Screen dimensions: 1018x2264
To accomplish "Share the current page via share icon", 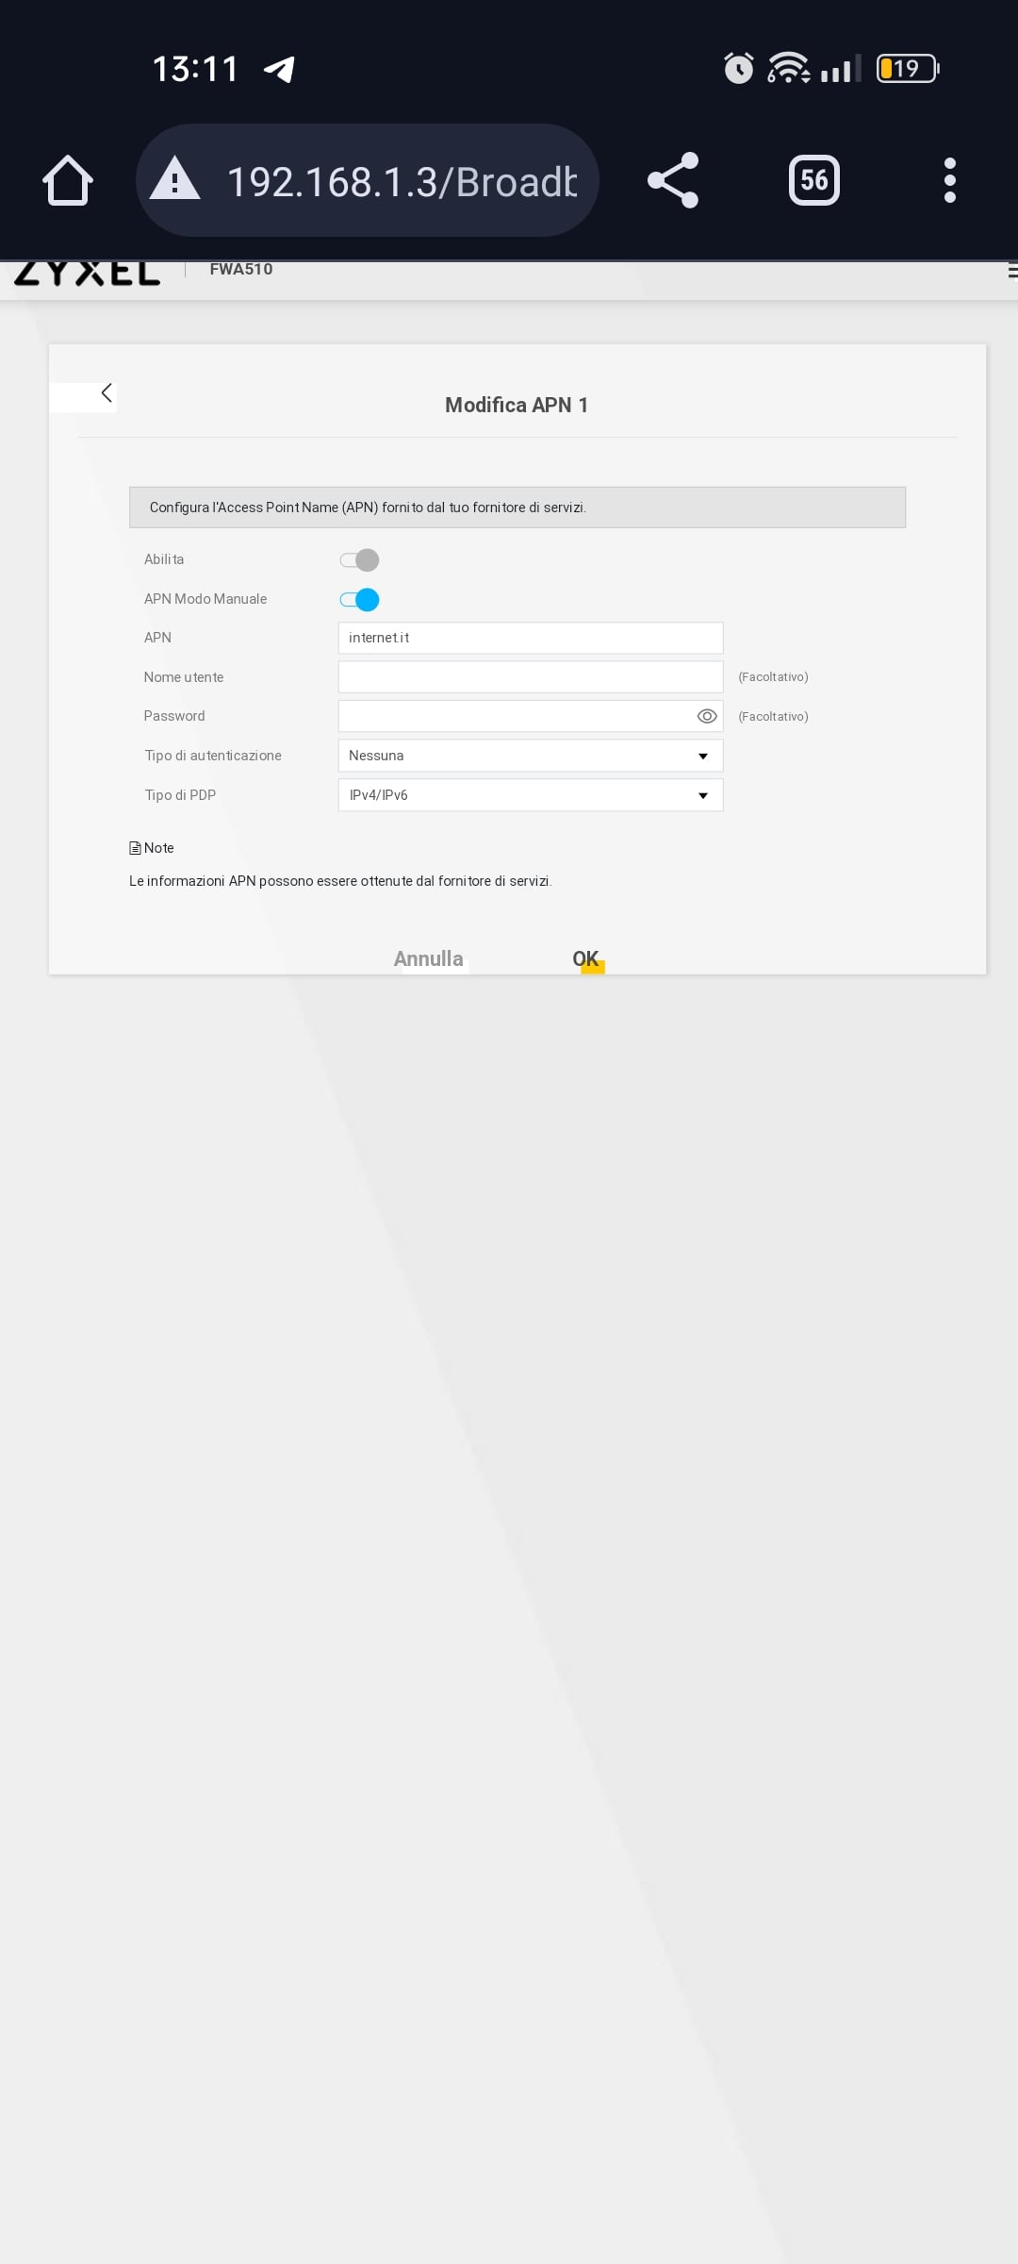I will (673, 180).
